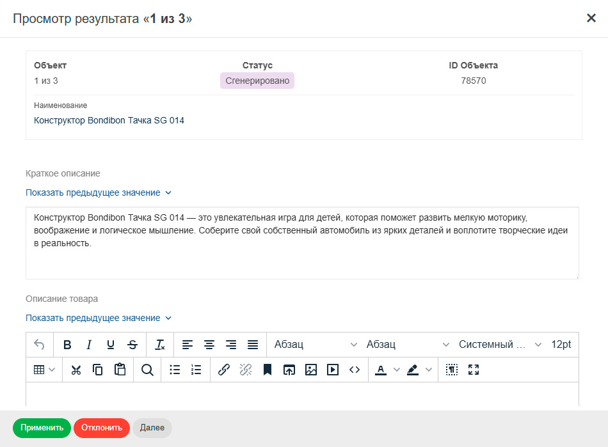Open the source code view

(x=355, y=370)
